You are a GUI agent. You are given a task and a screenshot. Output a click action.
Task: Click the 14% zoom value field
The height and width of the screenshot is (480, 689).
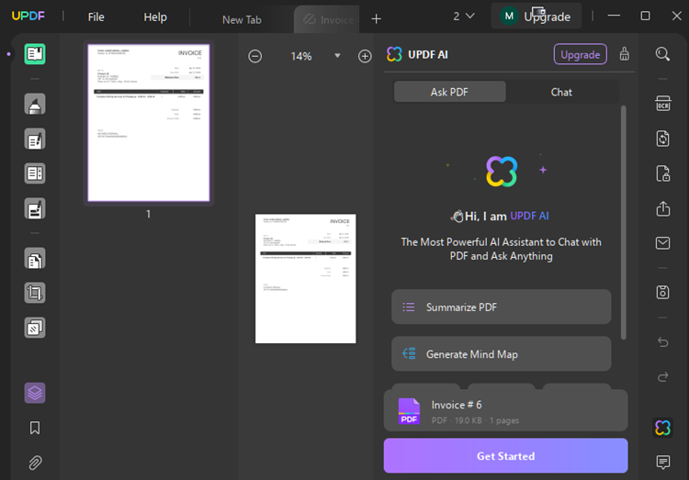(301, 56)
